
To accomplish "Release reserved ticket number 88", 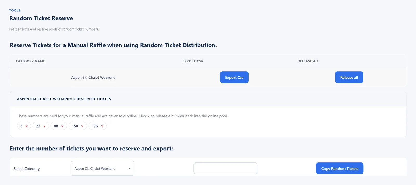I will click(62, 126).
